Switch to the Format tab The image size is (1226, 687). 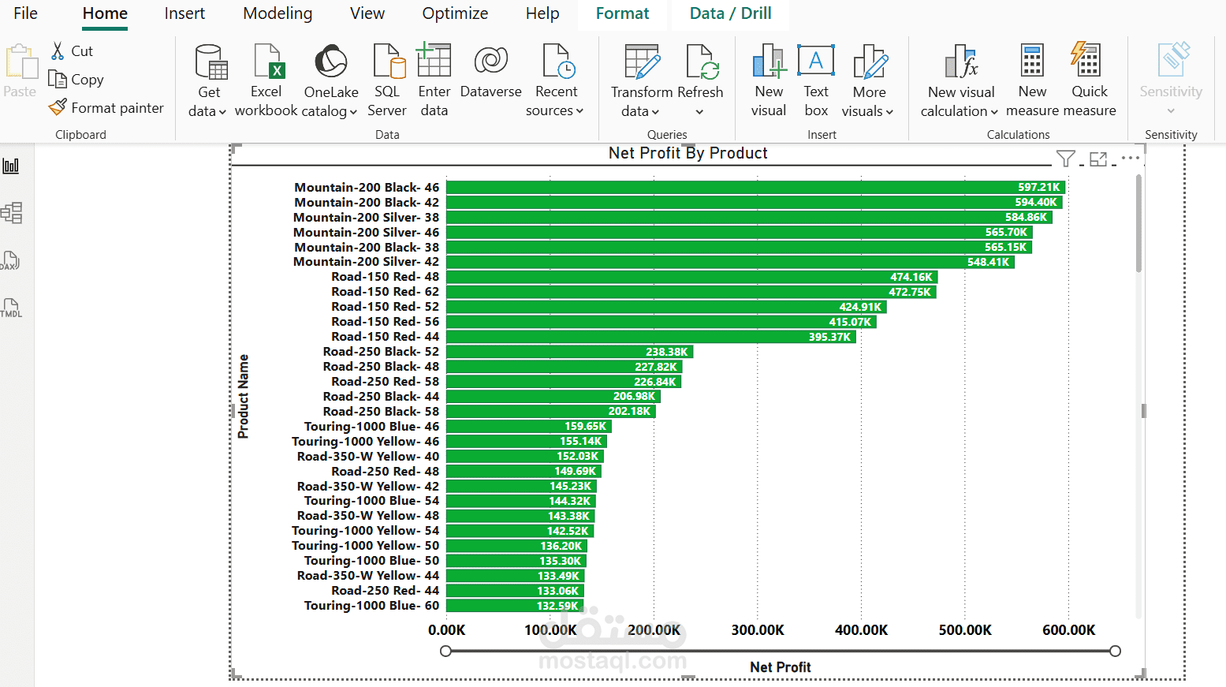pyautogui.click(x=622, y=13)
